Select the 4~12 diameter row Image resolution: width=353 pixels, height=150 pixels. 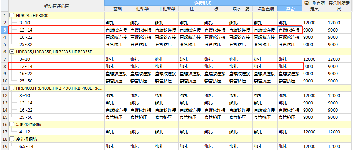[x=56, y=132]
